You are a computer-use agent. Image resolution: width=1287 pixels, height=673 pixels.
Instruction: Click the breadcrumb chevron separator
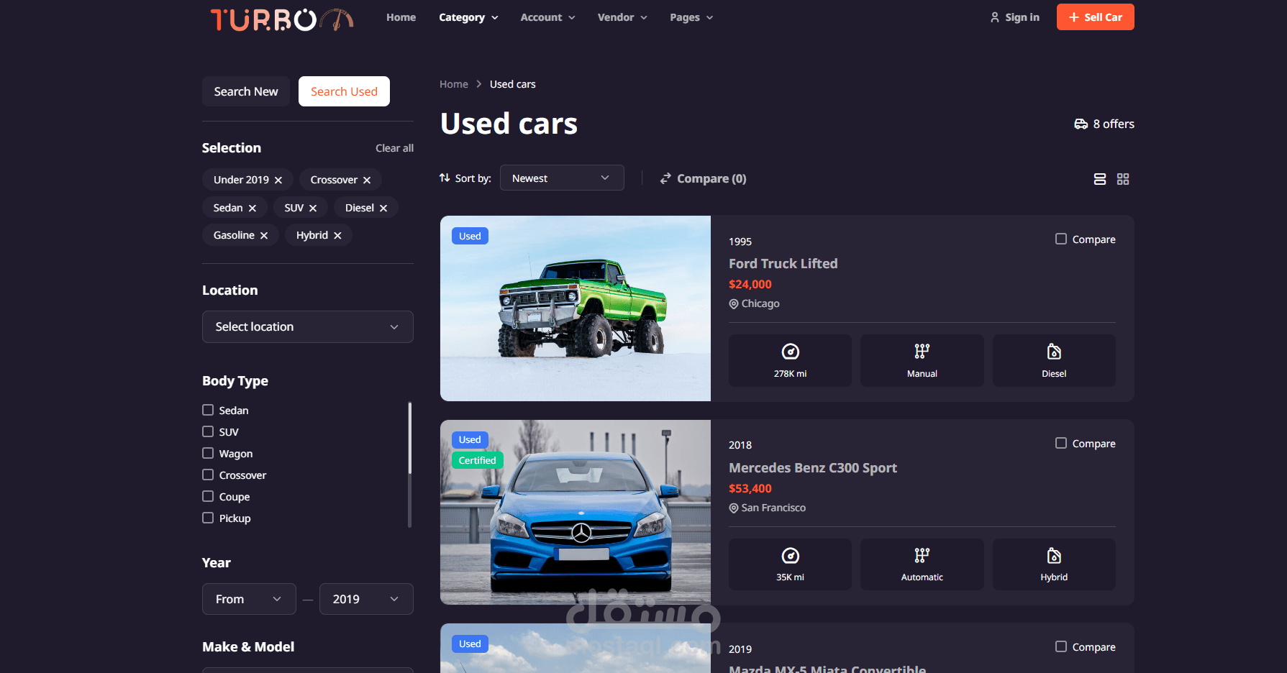tap(479, 84)
